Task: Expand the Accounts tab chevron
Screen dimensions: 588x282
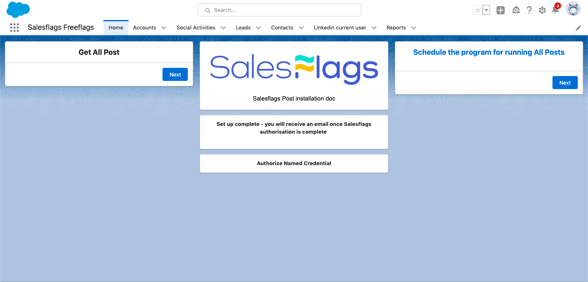Action: (164, 28)
